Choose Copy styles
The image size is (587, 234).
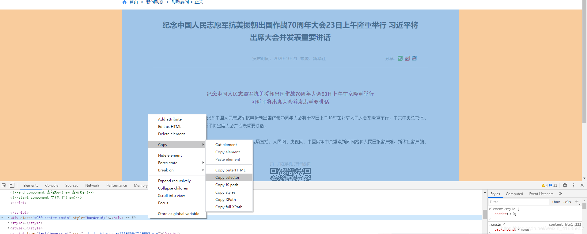[229, 192]
